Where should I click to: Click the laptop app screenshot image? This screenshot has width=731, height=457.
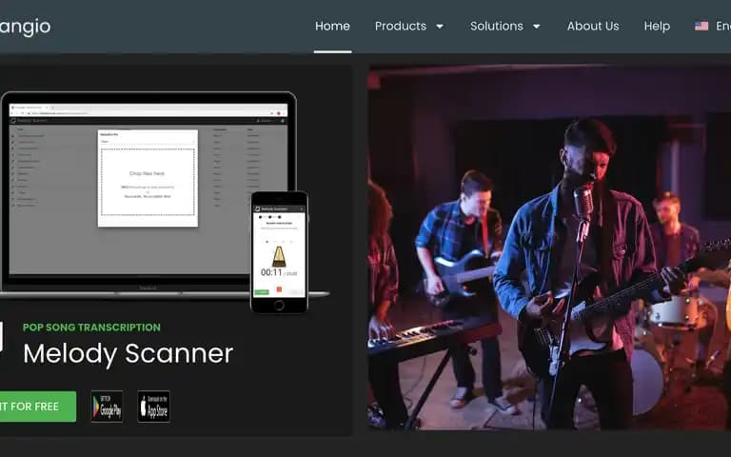tap(148, 191)
